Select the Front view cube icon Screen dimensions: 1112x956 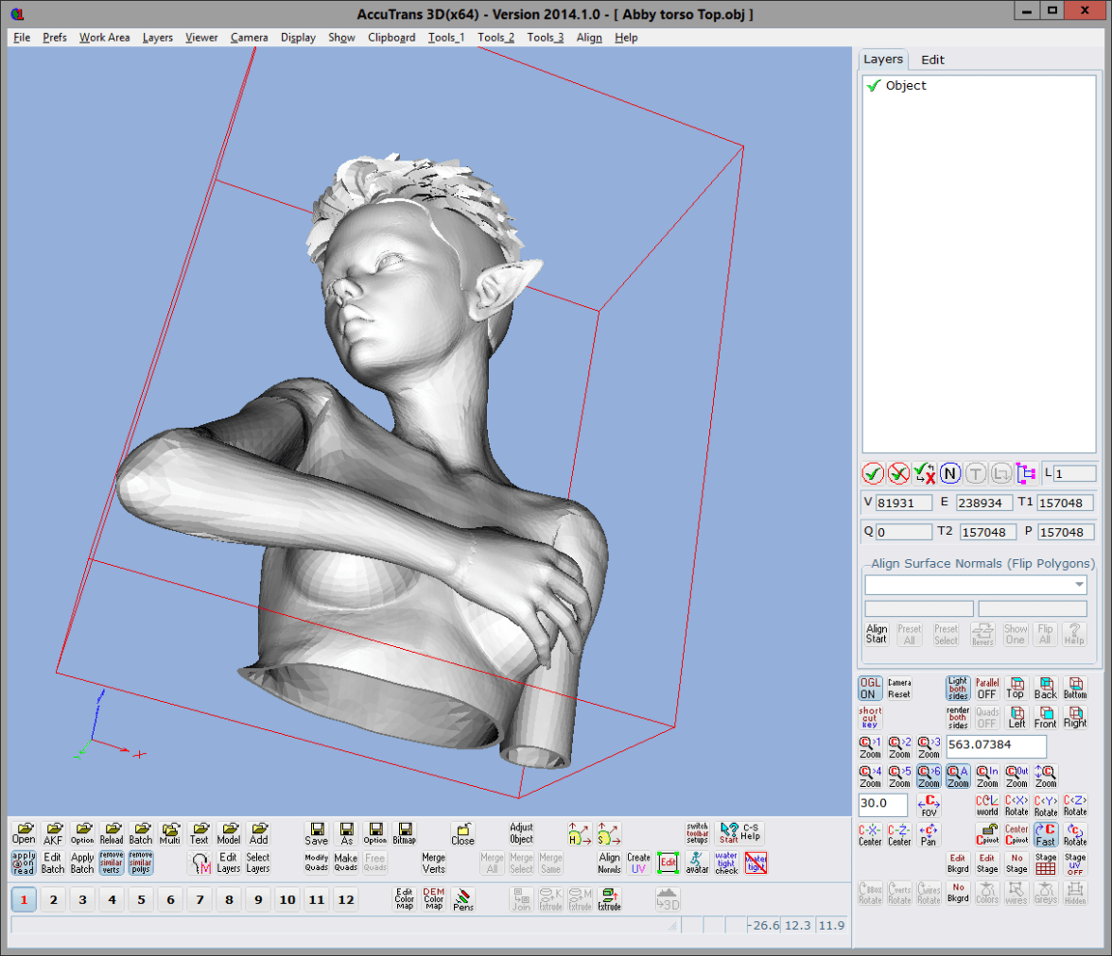click(x=1045, y=717)
